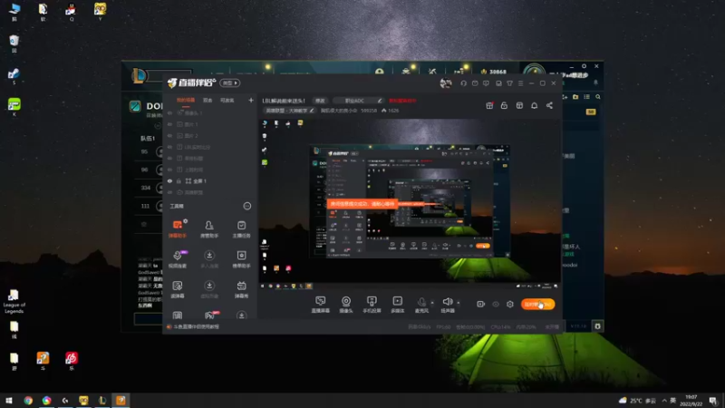This screenshot has width=725, height=408.
Task: Click the PK tool icon in toolbox
Action: click(209, 316)
